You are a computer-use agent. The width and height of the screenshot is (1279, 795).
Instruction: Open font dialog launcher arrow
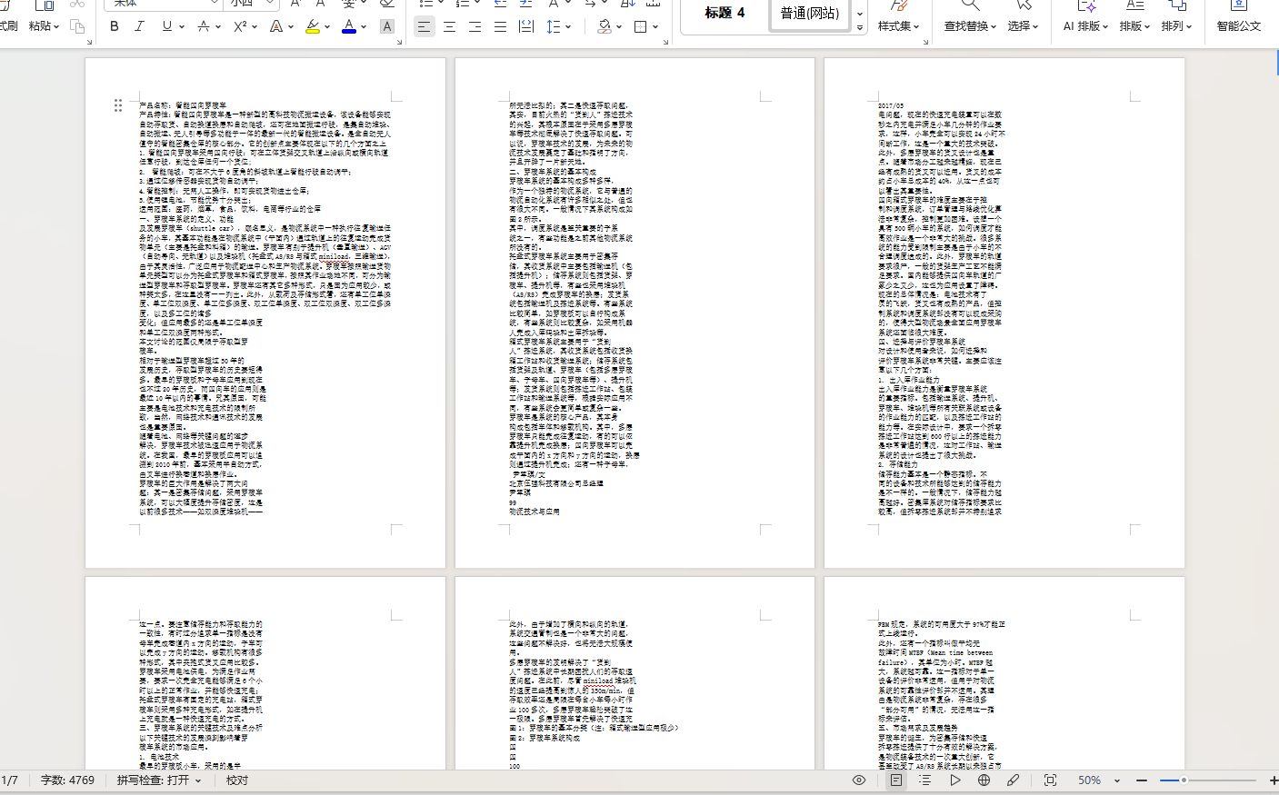(397, 42)
